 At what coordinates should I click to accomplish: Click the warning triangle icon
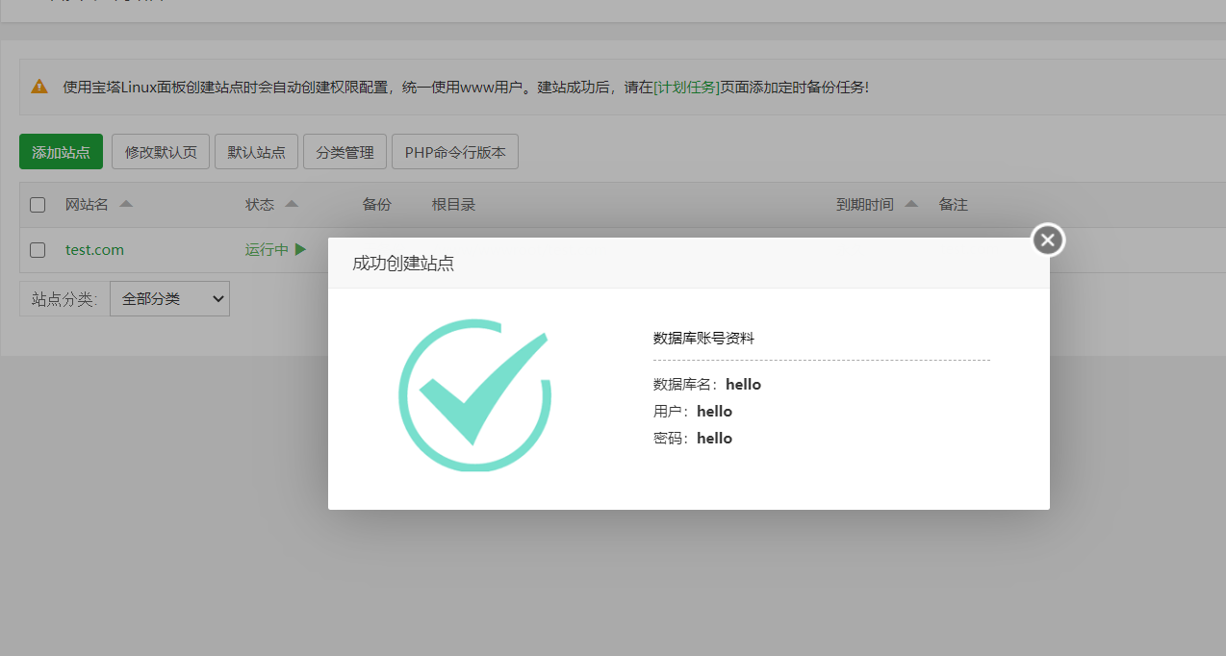(38, 87)
